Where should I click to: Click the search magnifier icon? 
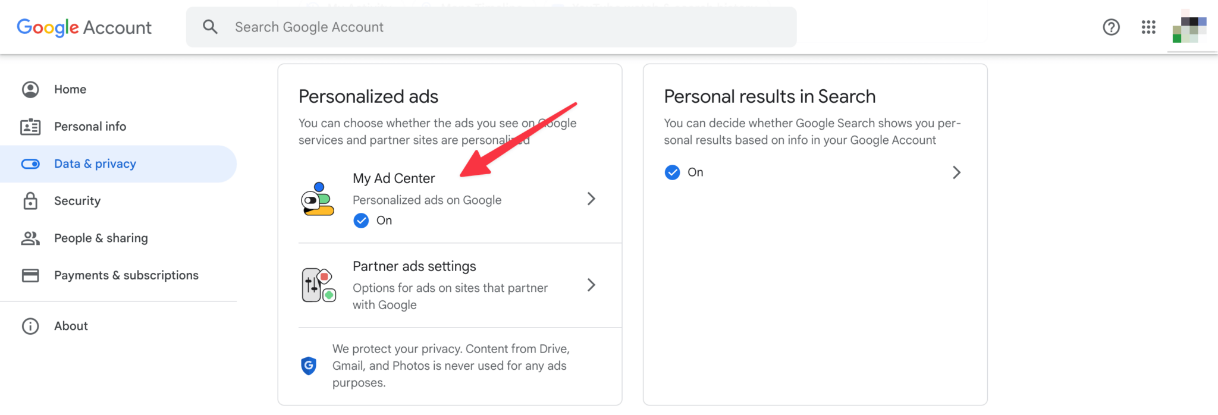tap(210, 27)
